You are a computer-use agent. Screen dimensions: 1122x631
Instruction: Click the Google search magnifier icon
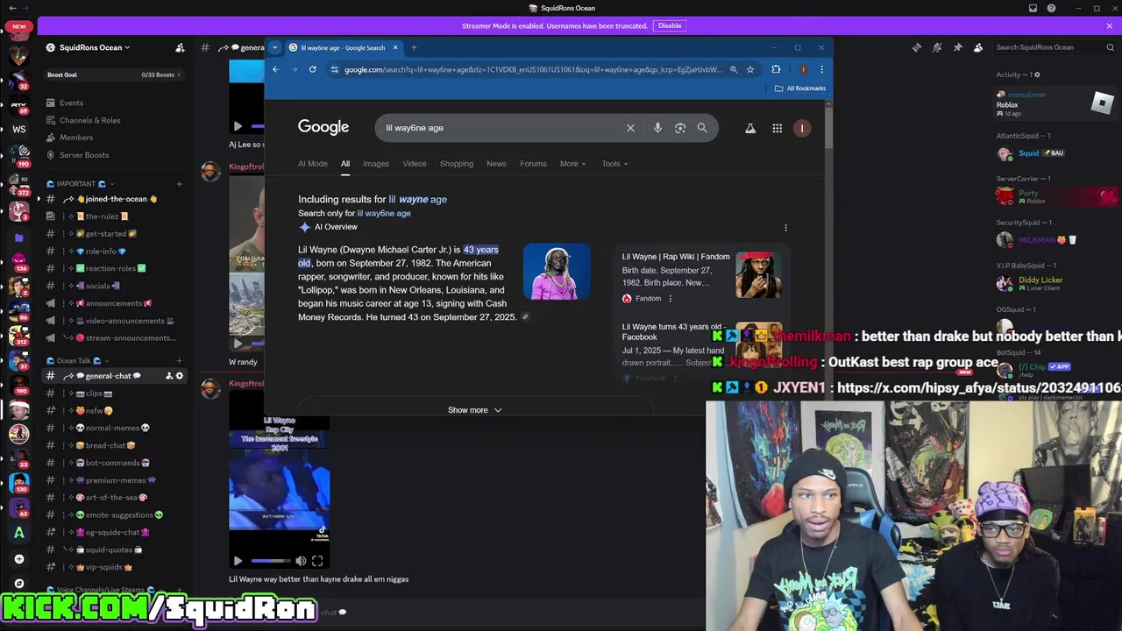pyautogui.click(x=702, y=128)
